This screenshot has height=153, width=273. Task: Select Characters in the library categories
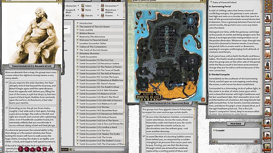pos(71,6)
